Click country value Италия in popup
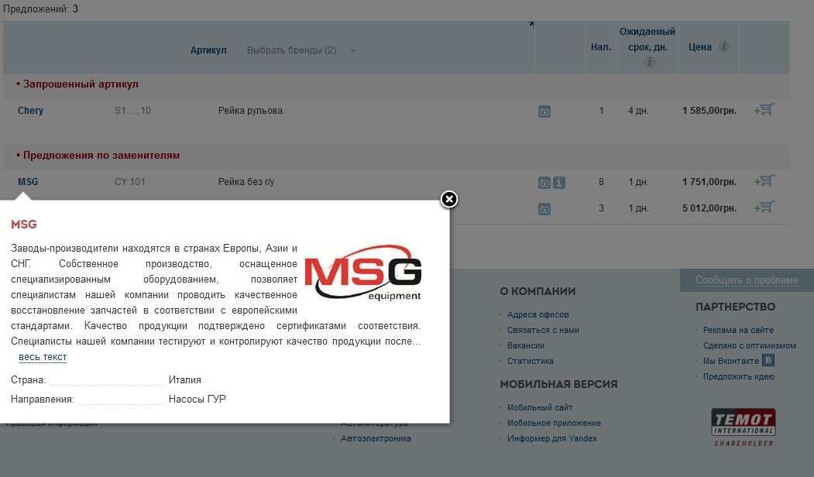The width and height of the screenshot is (814, 477). tap(185, 380)
